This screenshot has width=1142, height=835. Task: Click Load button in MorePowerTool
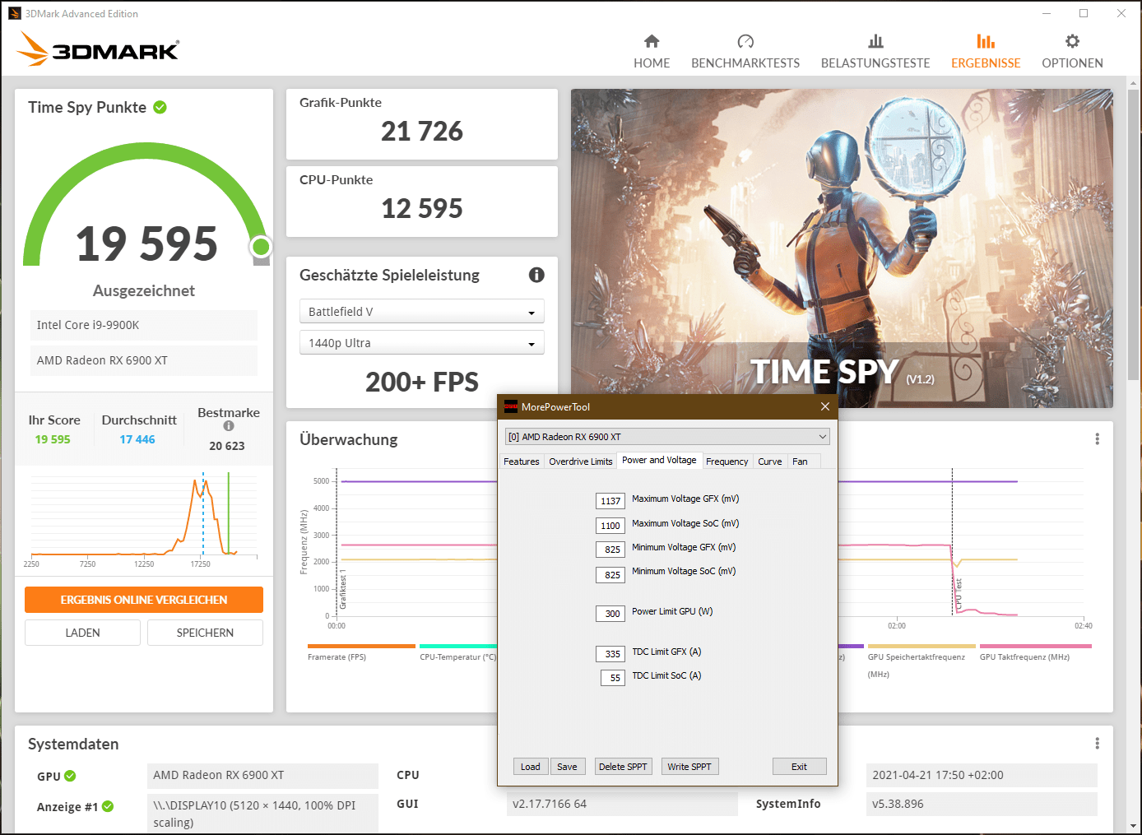531,767
